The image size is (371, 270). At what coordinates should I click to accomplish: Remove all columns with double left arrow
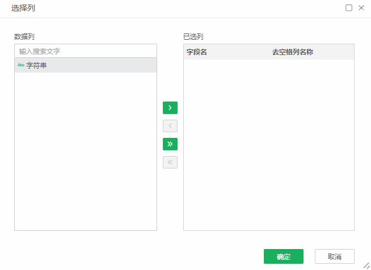click(170, 162)
